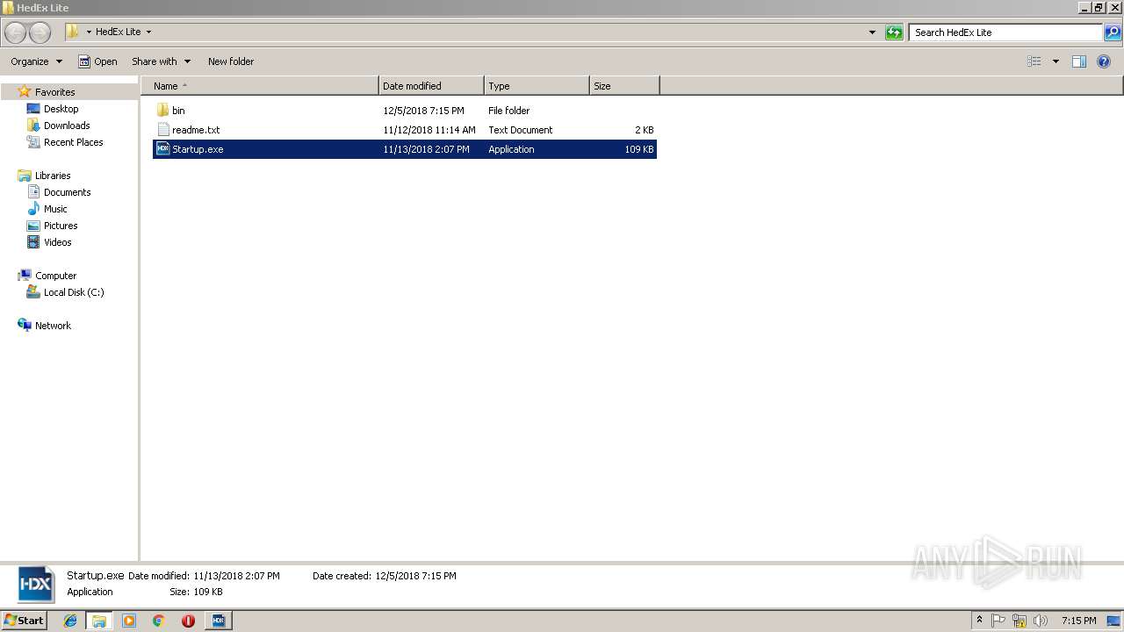This screenshot has height=632, width=1124.
Task: Sort by Size column header
Action: (624, 86)
